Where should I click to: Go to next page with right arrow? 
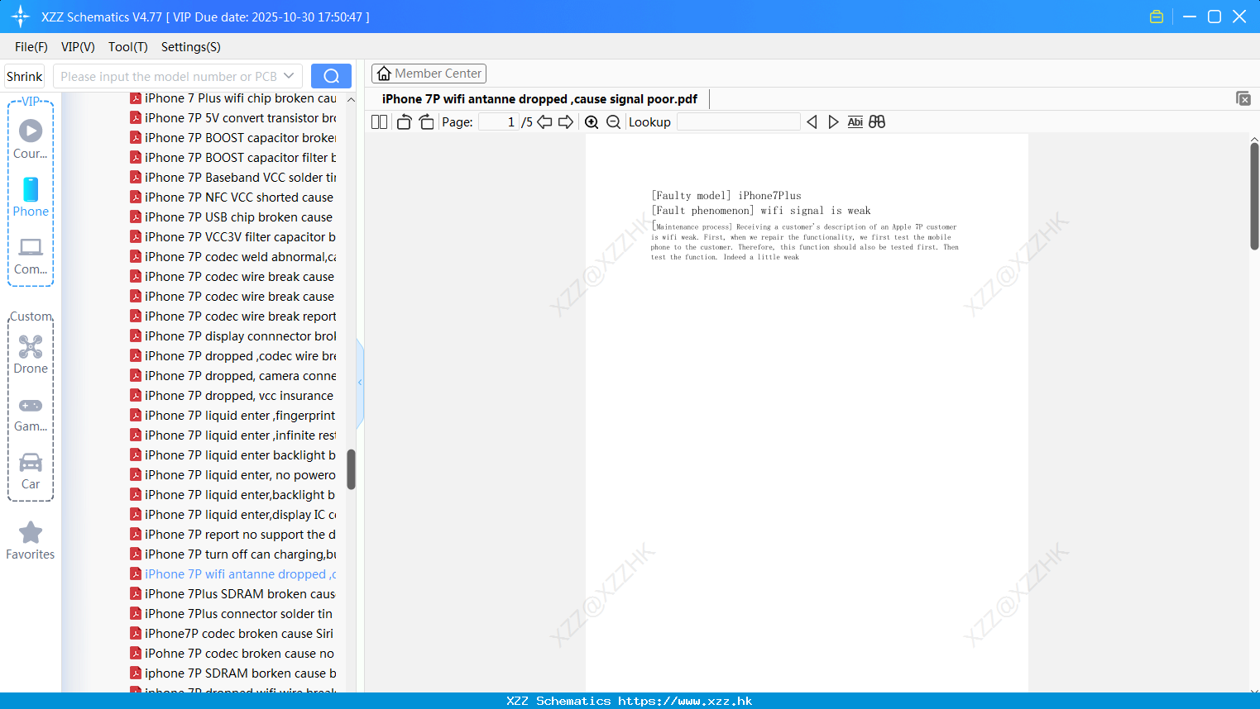point(566,121)
